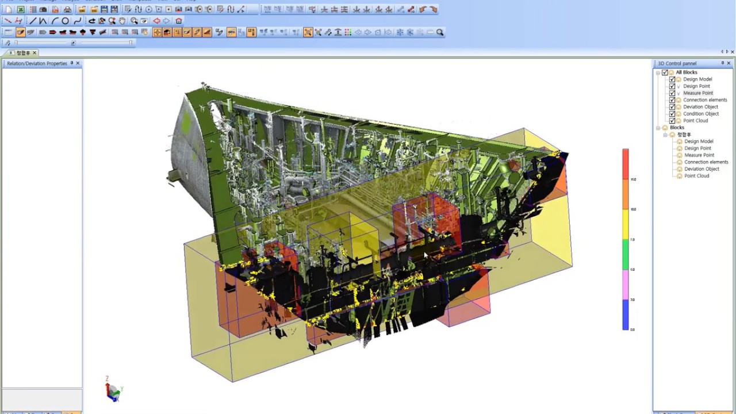Click the left tab-scroll arrow
Screen dimensions: 736x414
click(x=722, y=52)
